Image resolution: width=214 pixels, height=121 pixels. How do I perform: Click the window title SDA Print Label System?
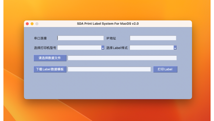(x=108, y=24)
